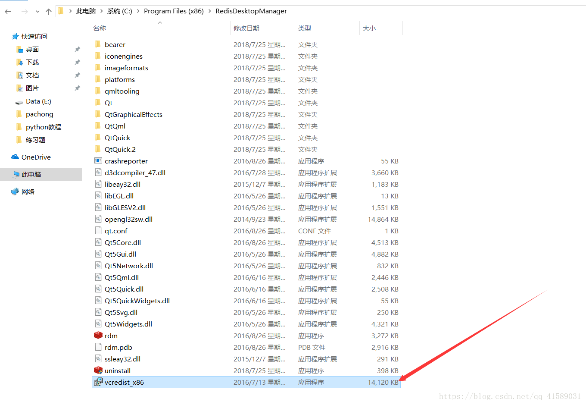This screenshot has width=586, height=405.
Task: Click the crashreporter application icon
Action: tap(98, 160)
